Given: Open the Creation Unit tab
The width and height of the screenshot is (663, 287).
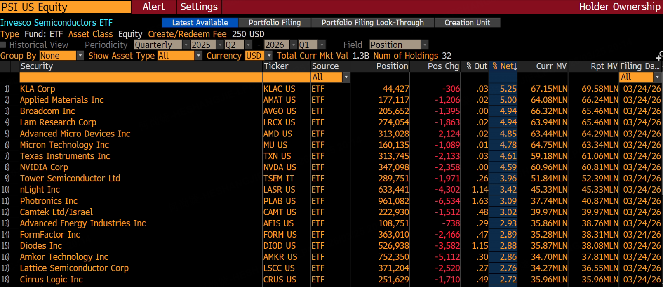Looking at the screenshot, I should pyautogui.click(x=468, y=23).
